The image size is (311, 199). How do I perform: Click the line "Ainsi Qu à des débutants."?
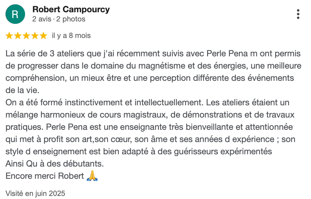click(x=55, y=164)
